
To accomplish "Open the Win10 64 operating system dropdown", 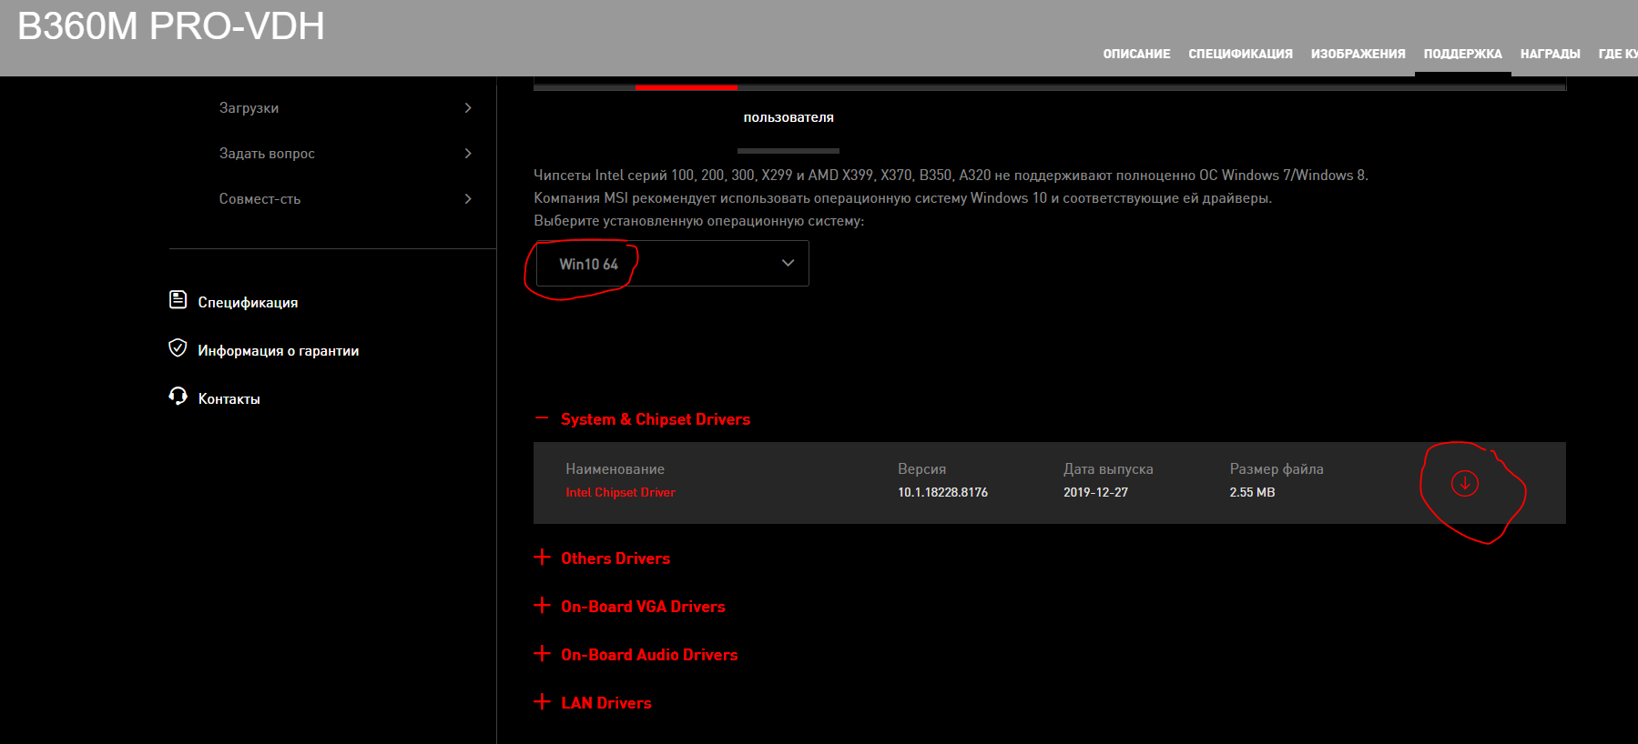I will (x=672, y=264).
